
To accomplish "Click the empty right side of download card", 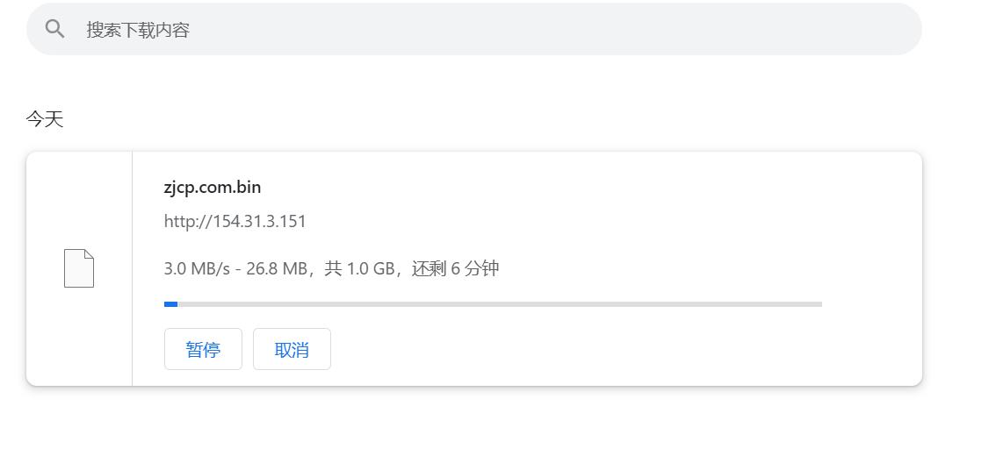I will tap(870, 263).
